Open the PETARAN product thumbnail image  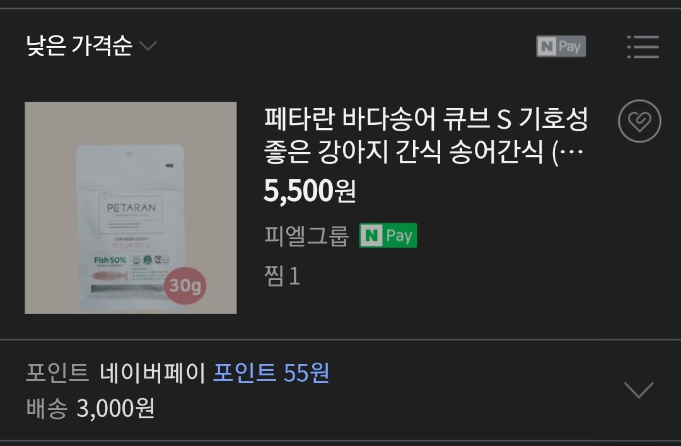[x=131, y=208]
